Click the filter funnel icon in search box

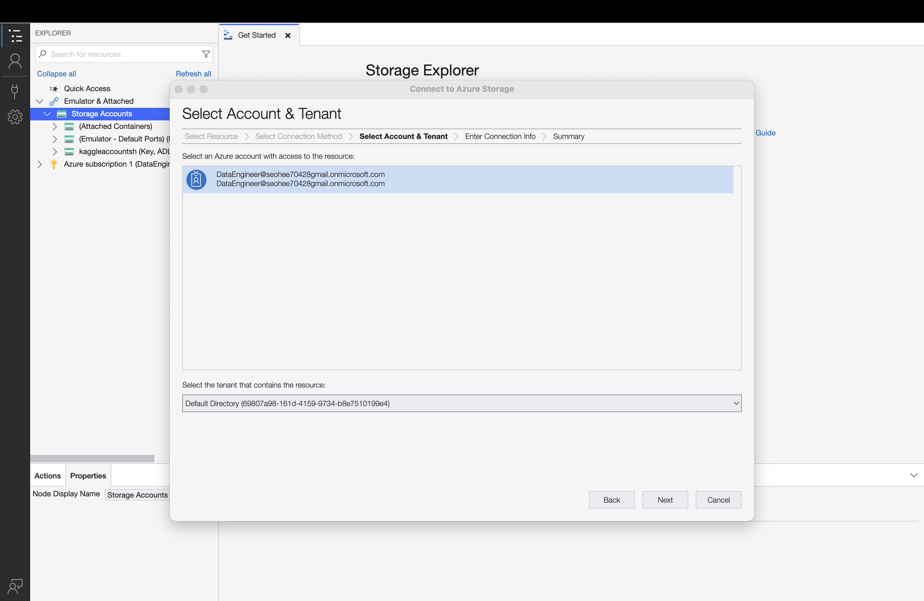[x=206, y=54]
